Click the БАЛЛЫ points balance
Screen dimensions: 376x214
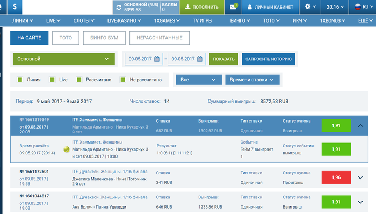pos(170,7)
